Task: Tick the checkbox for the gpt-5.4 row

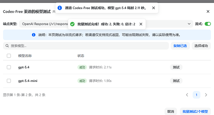Action: click(9, 67)
